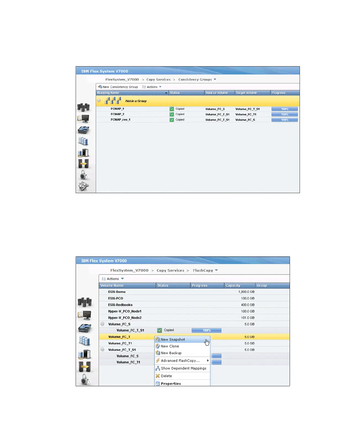Screen dimensions: 338x437
Task: Open Properties from the context menu
Action: pos(183,383)
